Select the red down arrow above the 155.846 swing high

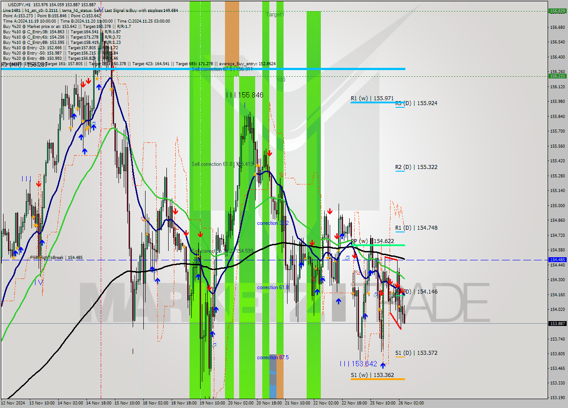[269, 153]
